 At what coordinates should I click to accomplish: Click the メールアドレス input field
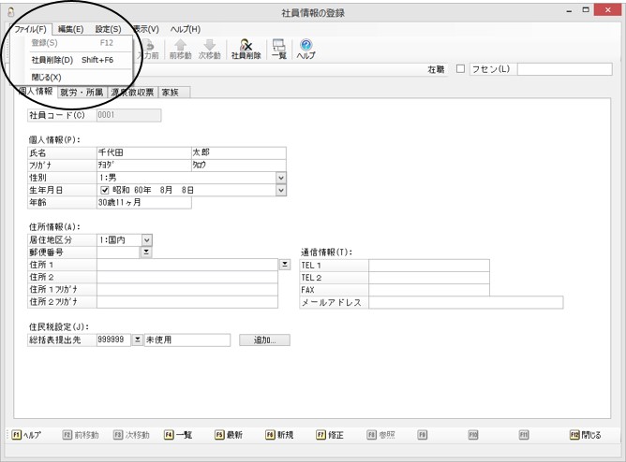[x=466, y=303]
